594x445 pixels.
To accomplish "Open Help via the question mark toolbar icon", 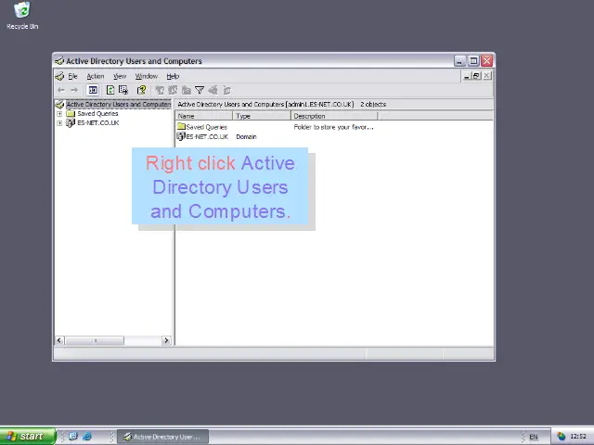I will pos(142,90).
